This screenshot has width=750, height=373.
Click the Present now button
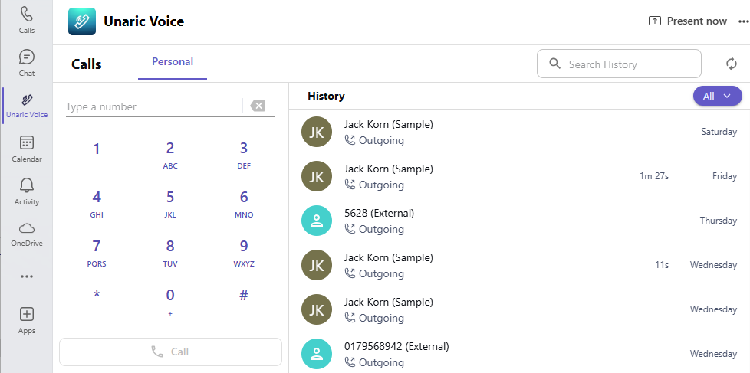pyautogui.click(x=687, y=21)
